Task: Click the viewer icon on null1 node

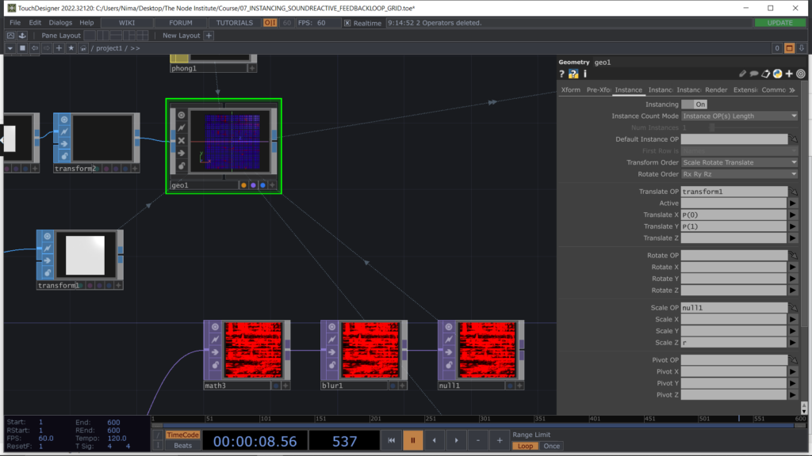Action: coord(449,327)
